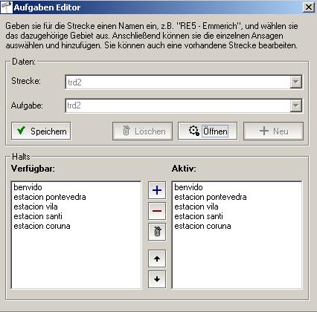Click into the Strecke text field
This screenshot has width=317, height=312.
pyautogui.click(x=178, y=82)
